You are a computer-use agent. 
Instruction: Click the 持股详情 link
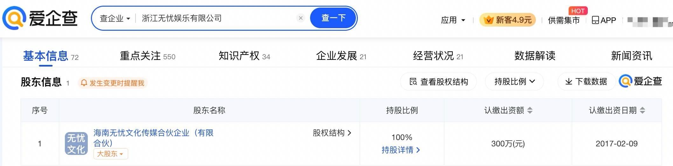401,150
